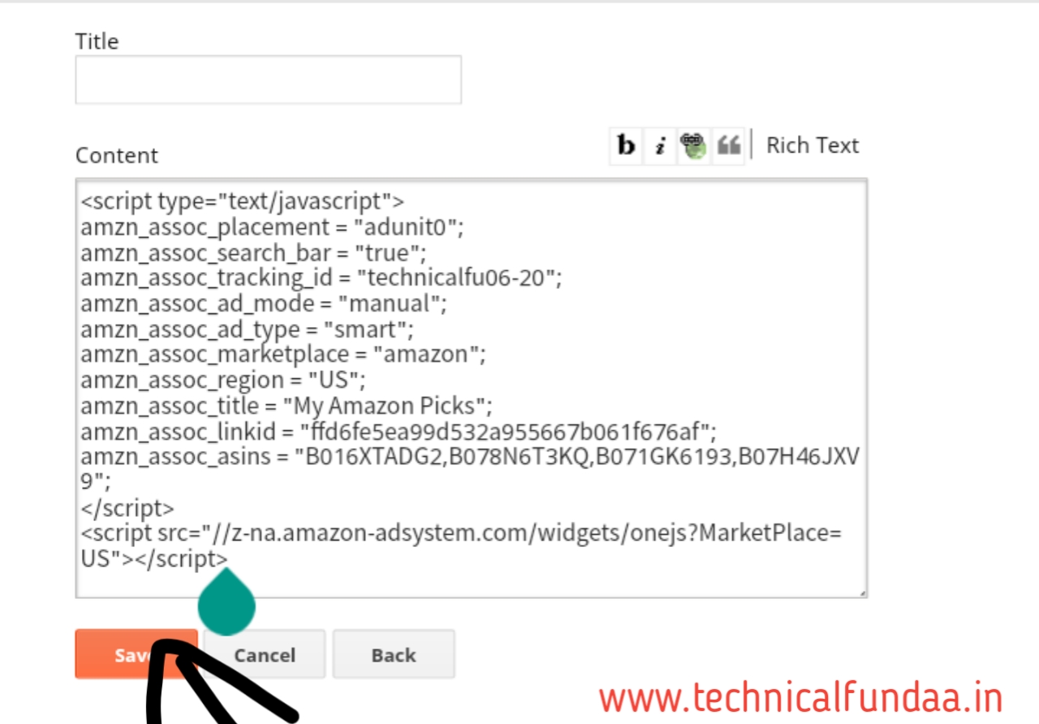Viewport: 1039px width, 724px height.
Task: Click the Title input field
Action: pos(269,80)
